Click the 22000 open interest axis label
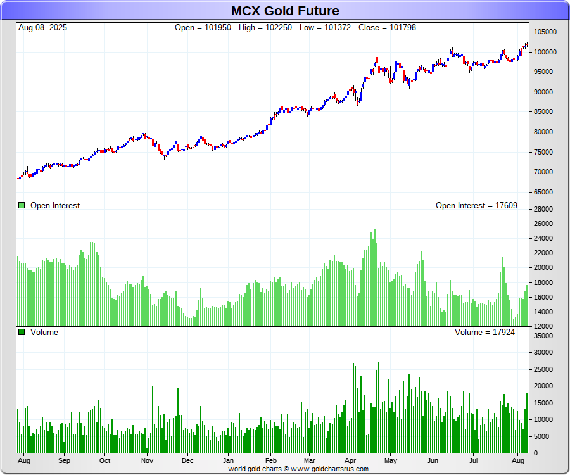 click(543, 253)
